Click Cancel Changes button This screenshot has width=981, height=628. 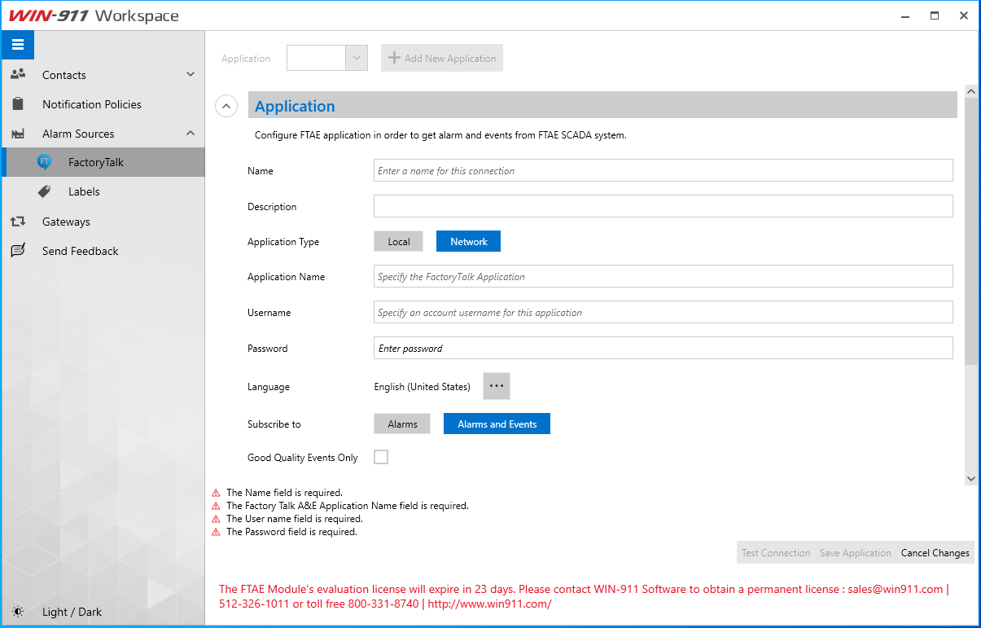(x=935, y=553)
